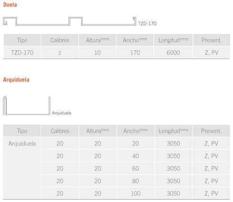The width and height of the screenshot is (233, 202).
Task: Click the Arquiduela profile diagram
Action: point(26,105)
